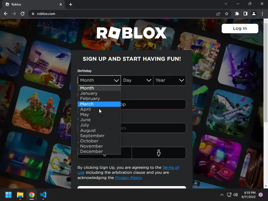Open the tab search chevron
Screen dimensions: 268x201
[226, 4]
